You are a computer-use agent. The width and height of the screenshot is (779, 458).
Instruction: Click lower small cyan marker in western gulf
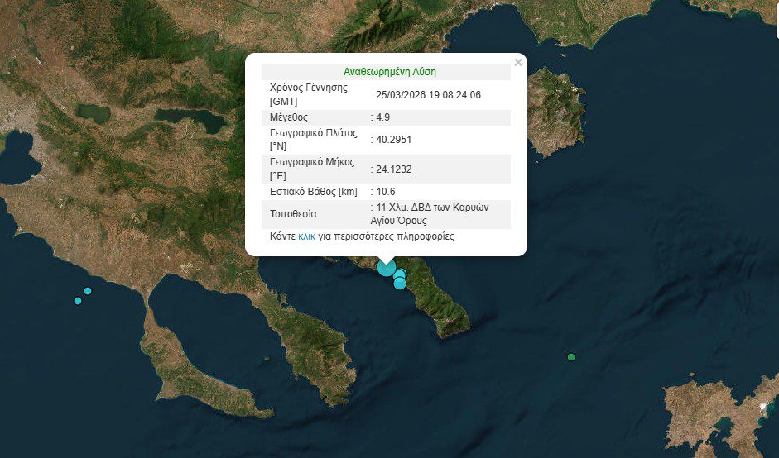pyautogui.click(x=78, y=301)
